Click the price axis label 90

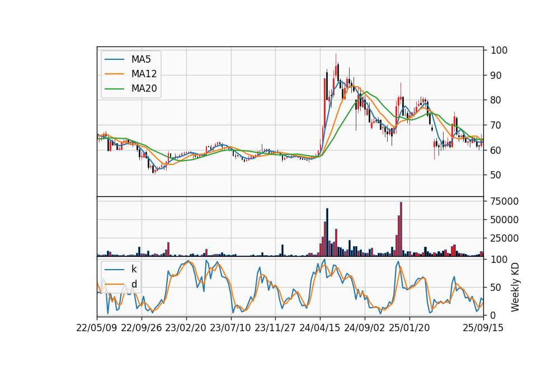pos(496,76)
